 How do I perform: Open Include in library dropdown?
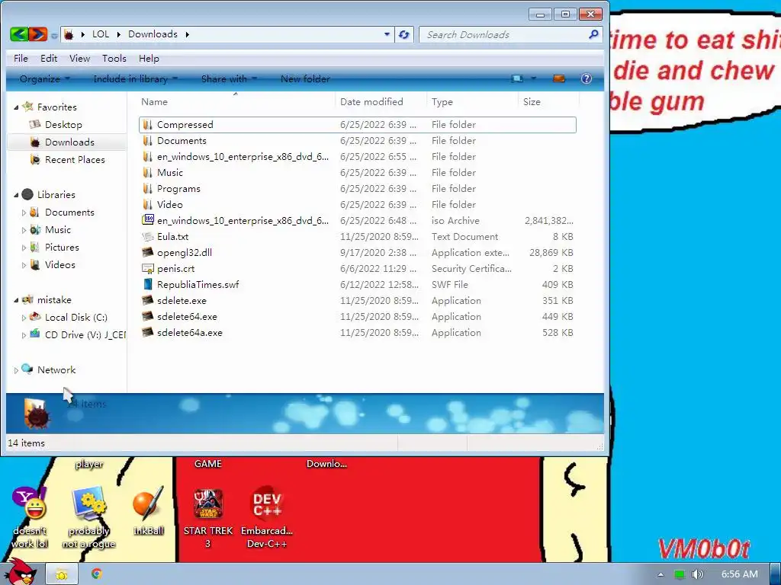(135, 78)
